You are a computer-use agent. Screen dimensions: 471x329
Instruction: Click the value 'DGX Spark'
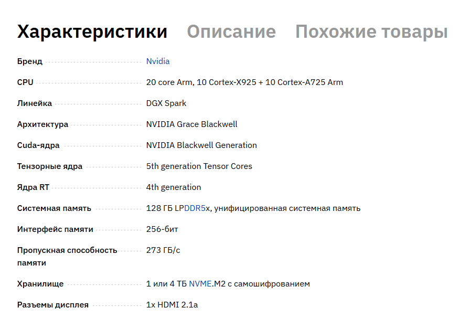pos(166,103)
